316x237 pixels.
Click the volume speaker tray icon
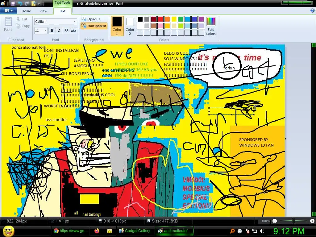click(262, 231)
